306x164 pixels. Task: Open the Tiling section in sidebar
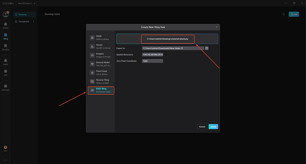(x=5, y=37)
